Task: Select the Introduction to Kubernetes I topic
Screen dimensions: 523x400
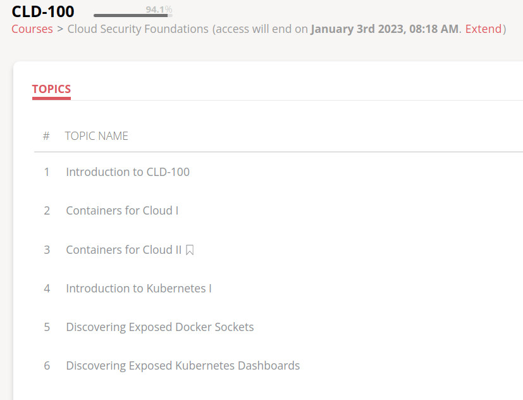Action: coord(138,289)
